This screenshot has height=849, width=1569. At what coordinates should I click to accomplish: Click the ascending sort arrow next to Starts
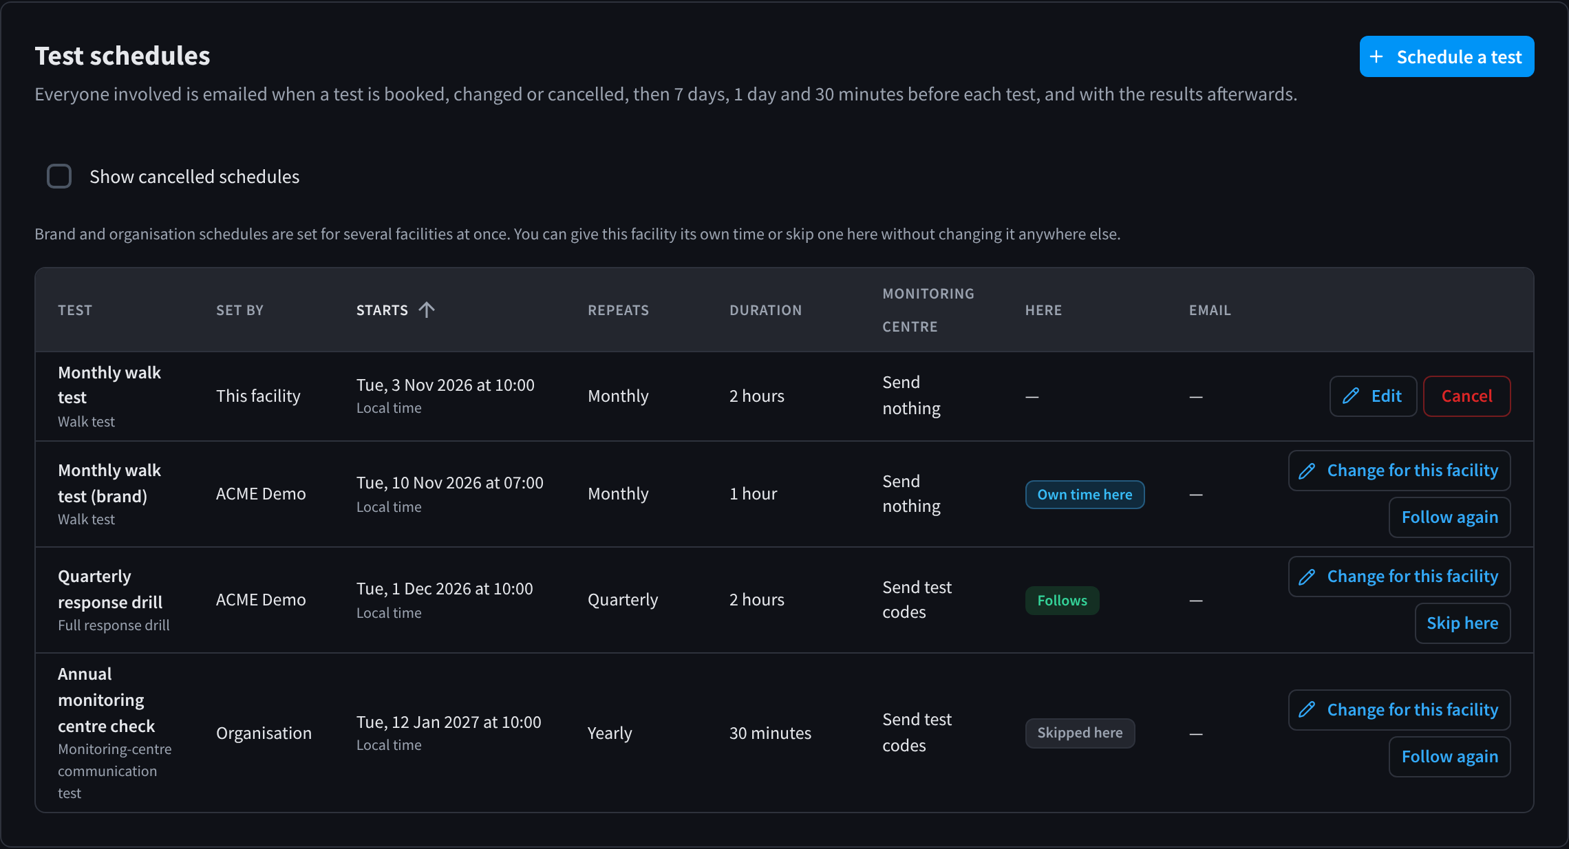[x=427, y=310]
